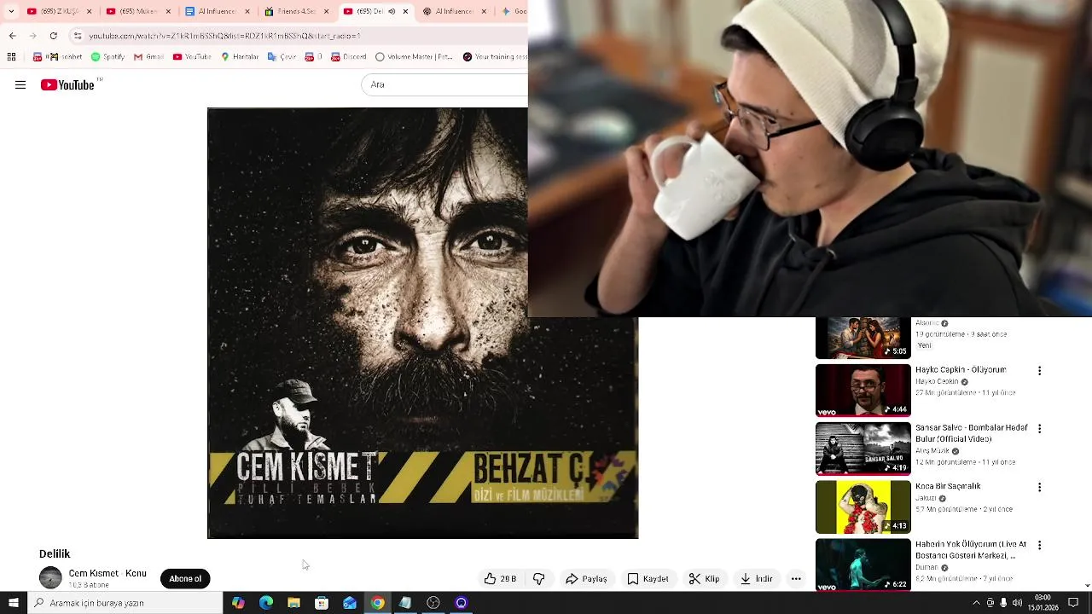Go back with browser back arrow
The width and height of the screenshot is (1092, 614).
tap(12, 36)
